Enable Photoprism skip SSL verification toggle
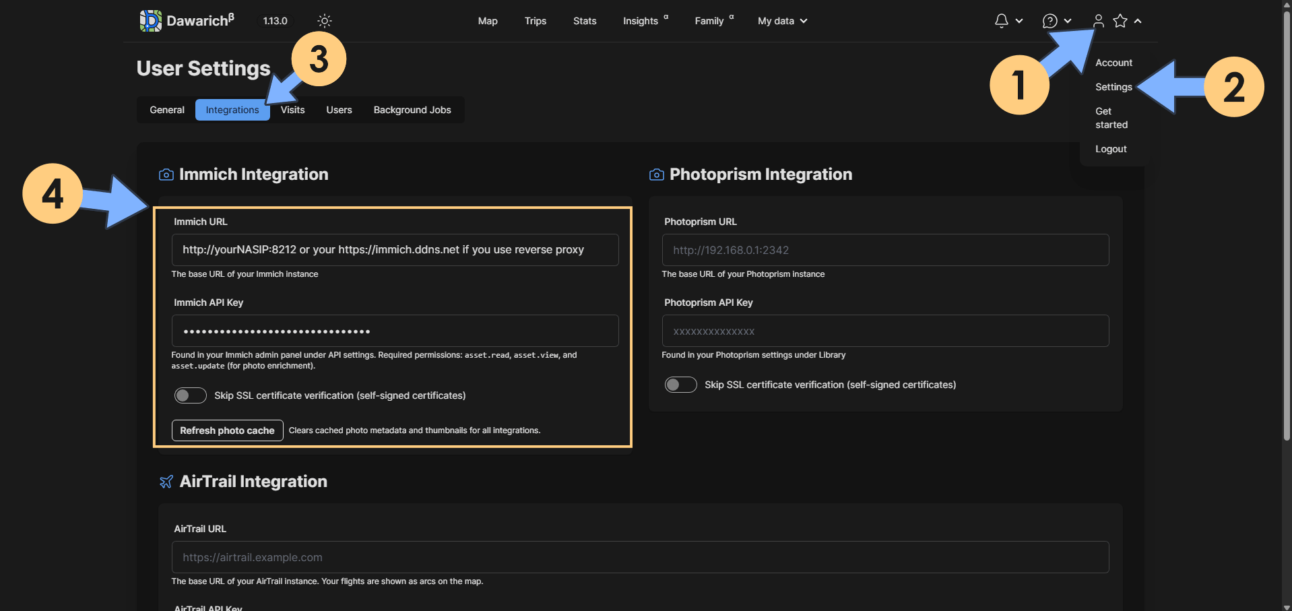This screenshot has width=1292, height=611. pos(681,385)
